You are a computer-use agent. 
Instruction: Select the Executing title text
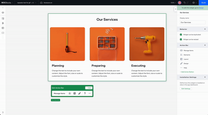pyautogui.click(x=138, y=66)
